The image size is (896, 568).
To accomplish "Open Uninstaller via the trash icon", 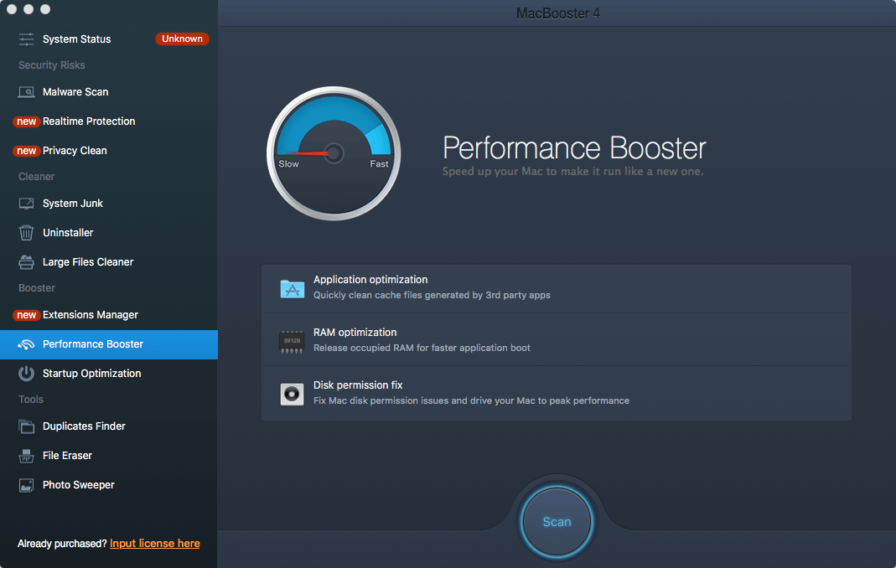I will [27, 233].
